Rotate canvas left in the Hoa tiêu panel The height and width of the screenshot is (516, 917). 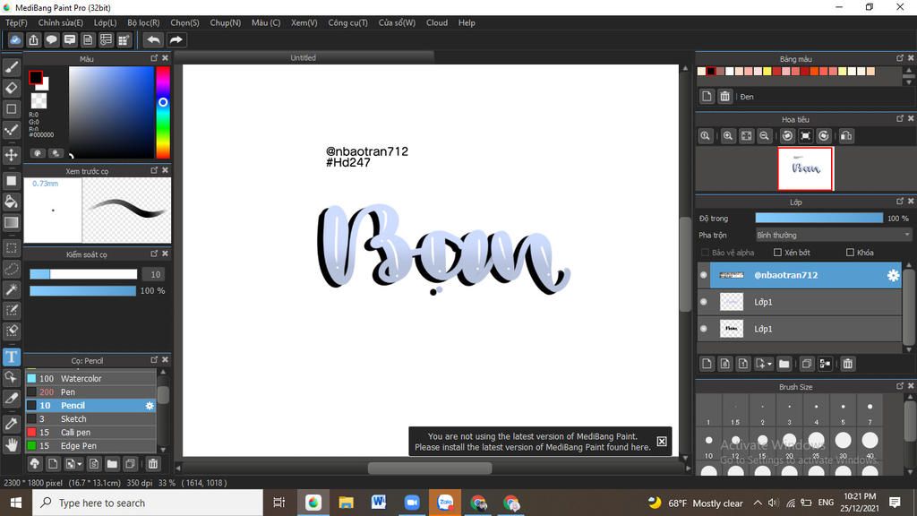pos(787,136)
